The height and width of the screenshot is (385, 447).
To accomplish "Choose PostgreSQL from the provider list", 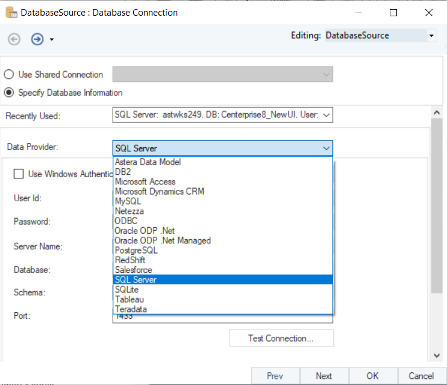I will [136, 250].
